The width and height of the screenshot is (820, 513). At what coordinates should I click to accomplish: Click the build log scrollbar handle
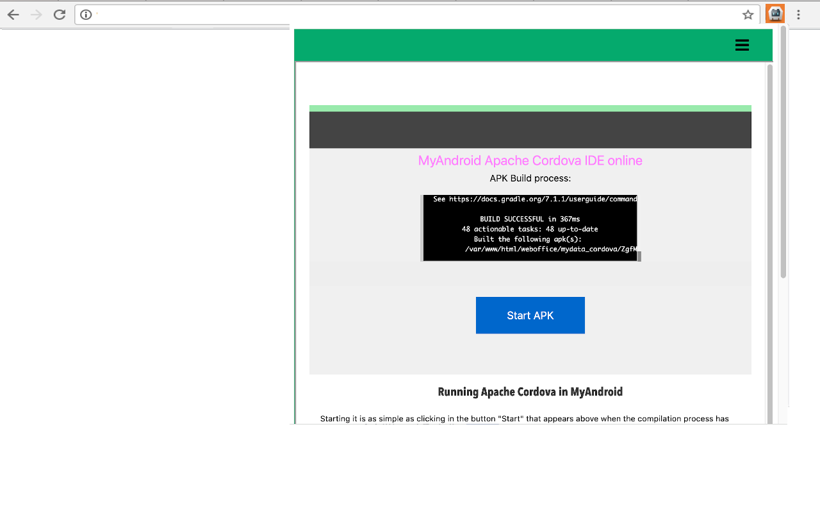click(x=639, y=256)
